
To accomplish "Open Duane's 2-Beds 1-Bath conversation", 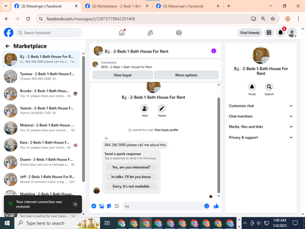I will pyautogui.click(x=41, y=162).
